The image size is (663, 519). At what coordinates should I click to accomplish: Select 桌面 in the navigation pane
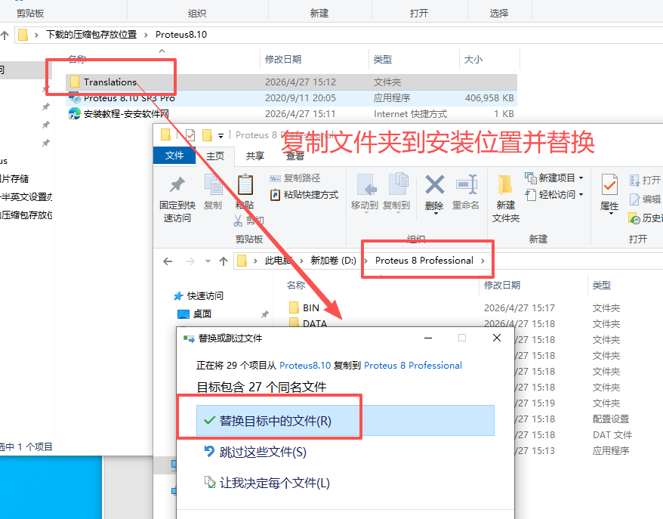[195, 314]
